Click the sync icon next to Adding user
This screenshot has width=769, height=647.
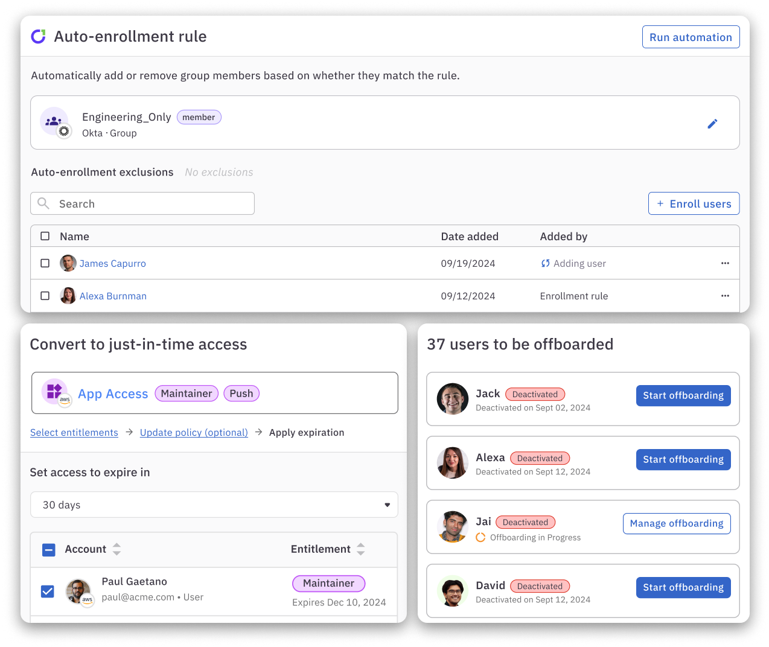point(544,263)
